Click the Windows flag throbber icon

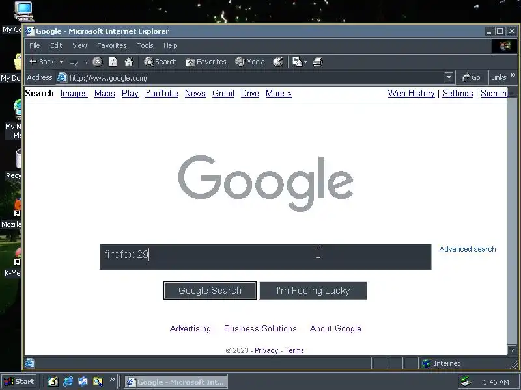coord(504,45)
